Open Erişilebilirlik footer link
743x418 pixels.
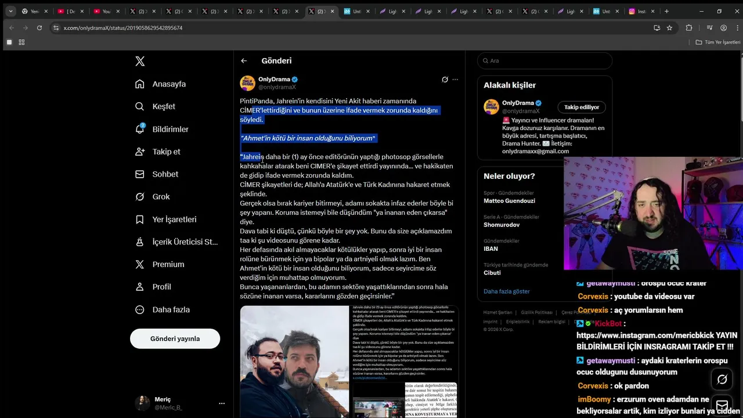518,322
